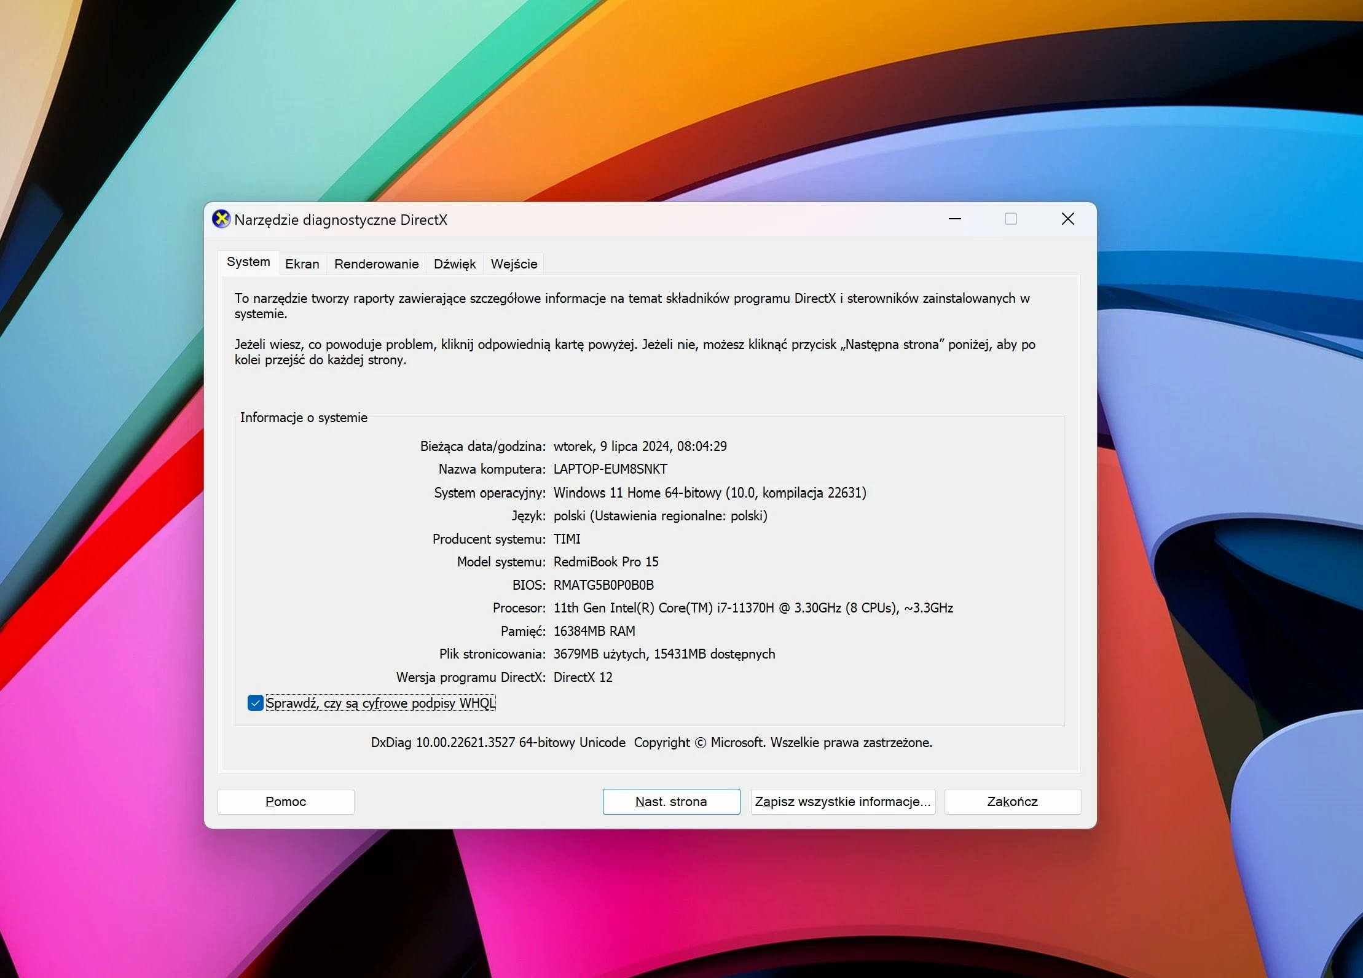Click the system manufacturer value TIMI

[567, 539]
